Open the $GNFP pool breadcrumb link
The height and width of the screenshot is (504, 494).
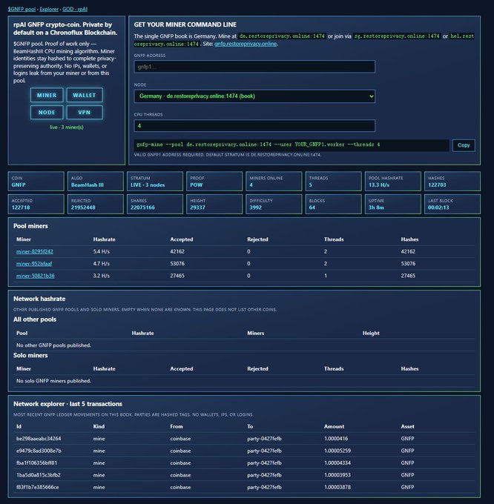click(22, 10)
